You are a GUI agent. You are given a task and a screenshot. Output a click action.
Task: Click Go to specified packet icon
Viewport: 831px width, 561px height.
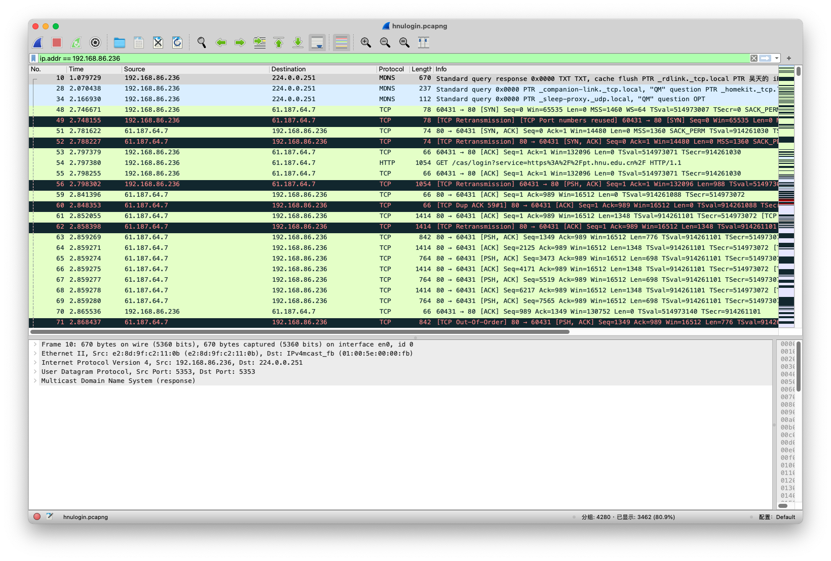[x=259, y=42]
